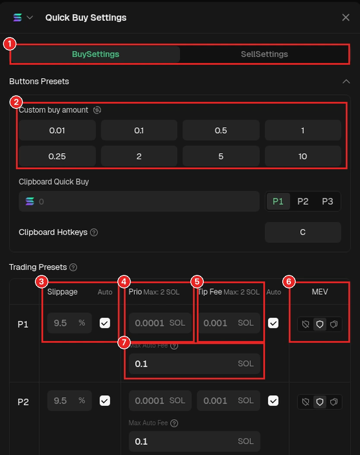
Task: Click the P2 Max Auto Fee field
Action: tap(194, 441)
